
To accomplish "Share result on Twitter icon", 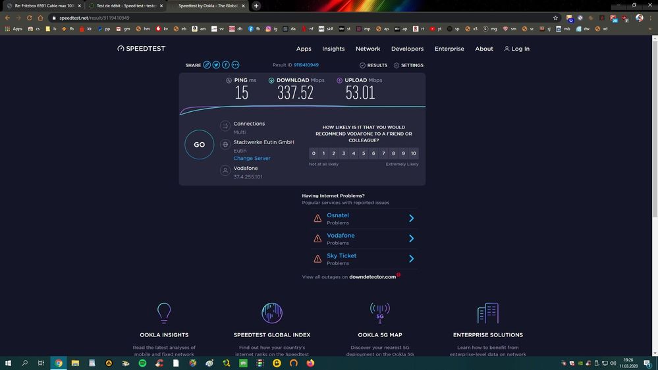I will click(216, 65).
